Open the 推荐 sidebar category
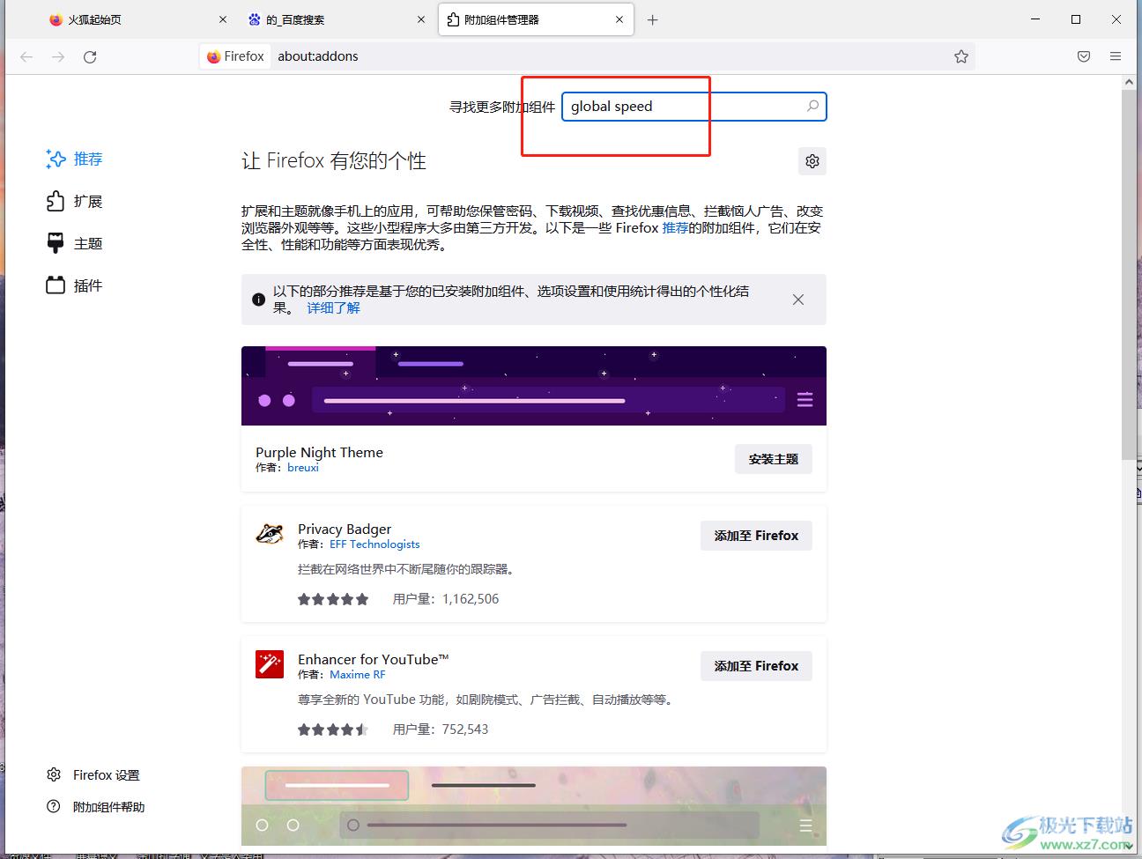1142x859 pixels. pos(75,159)
